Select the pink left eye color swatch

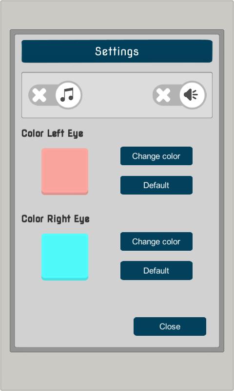65,172
